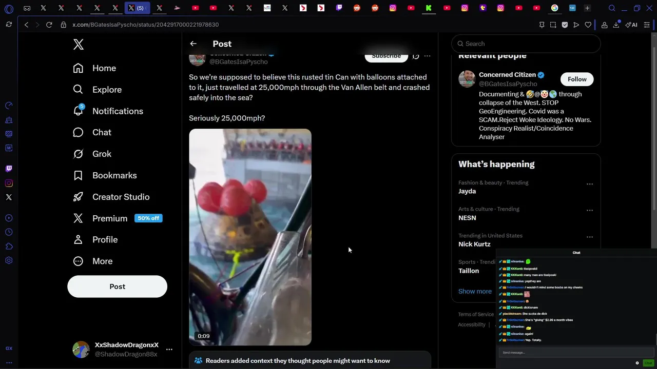Click the GX Corner icon at the sidebar bottom

coord(9,348)
